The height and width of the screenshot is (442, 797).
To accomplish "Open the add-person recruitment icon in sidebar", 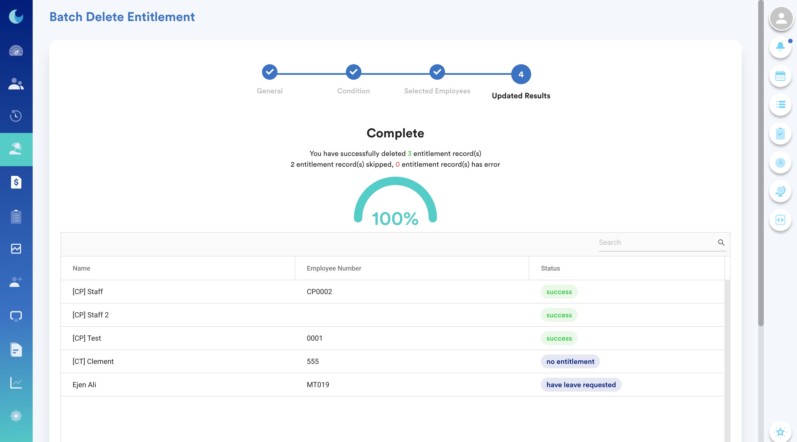I will pos(16,282).
